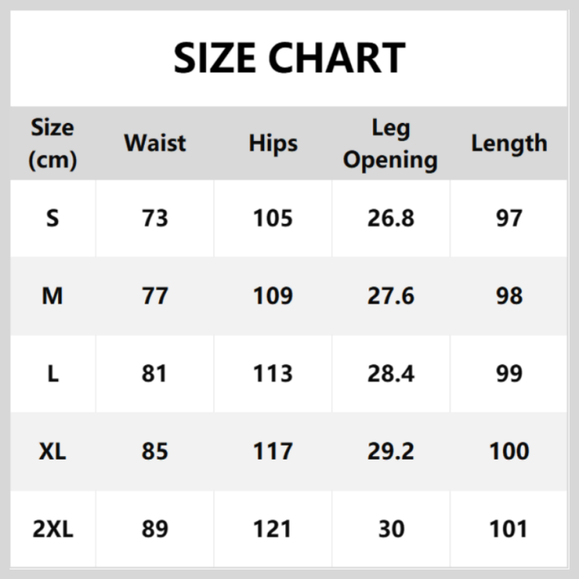This screenshot has height=579, width=579.
Task: Select the Waist column header
Action: [155, 143]
